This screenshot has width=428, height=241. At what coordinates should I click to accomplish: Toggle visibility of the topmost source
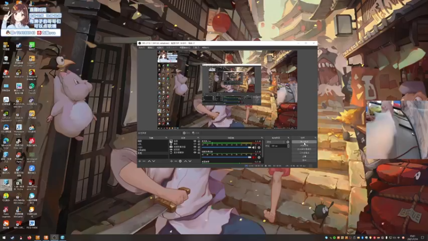click(x=195, y=141)
